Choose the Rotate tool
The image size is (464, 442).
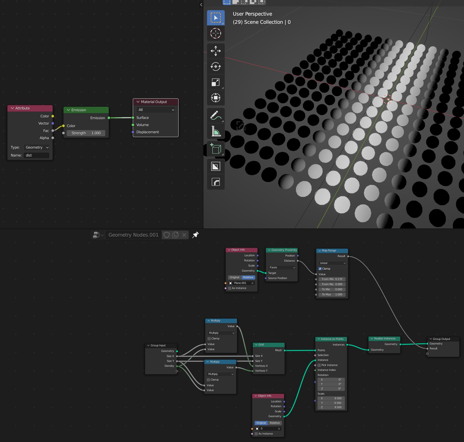point(216,67)
